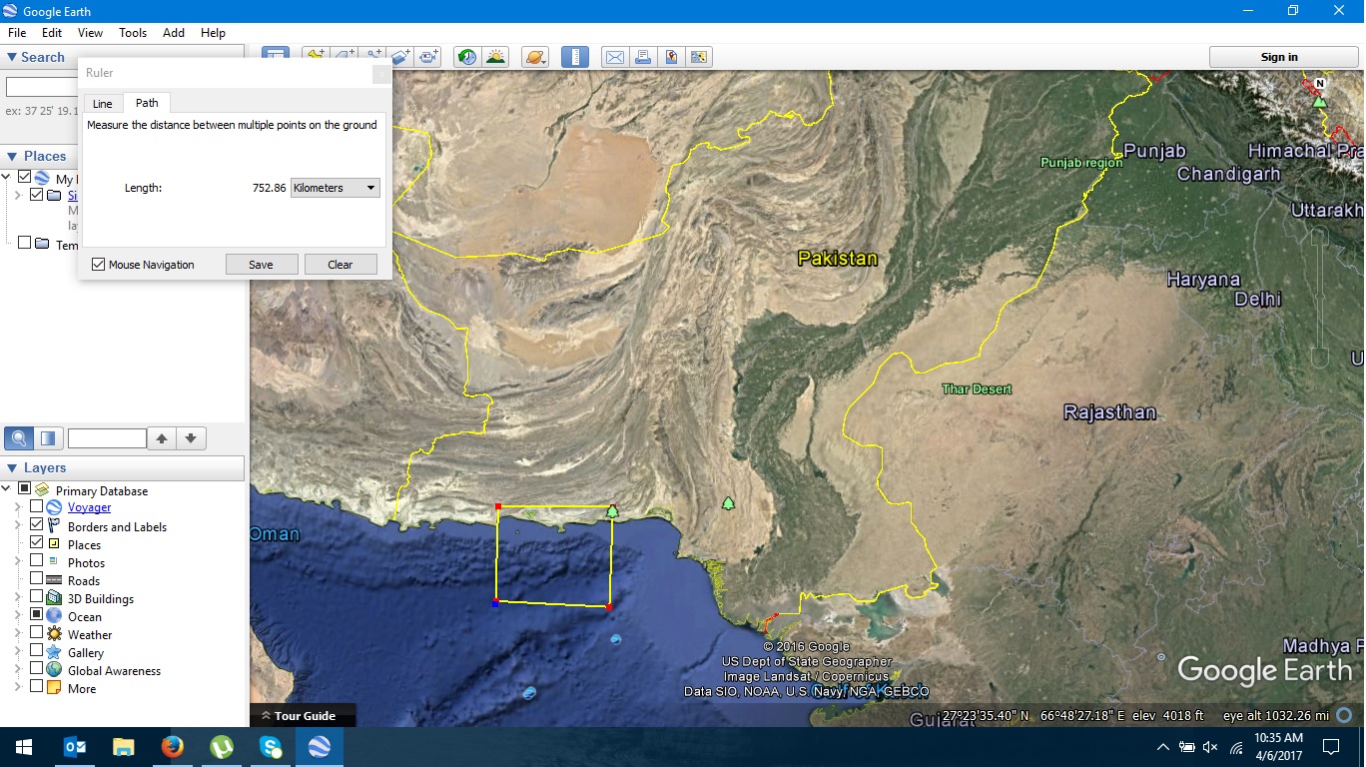Image resolution: width=1366 pixels, height=767 pixels.
Task: Open the Edit menu
Action: [52, 33]
